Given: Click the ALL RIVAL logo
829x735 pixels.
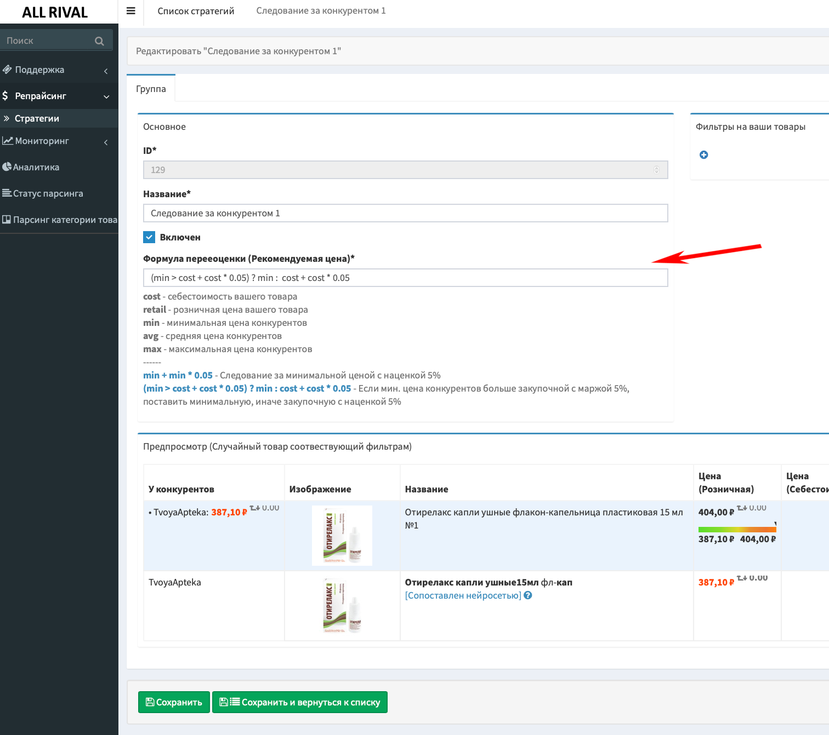Looking at the screenshot, I should click(55, 12).
